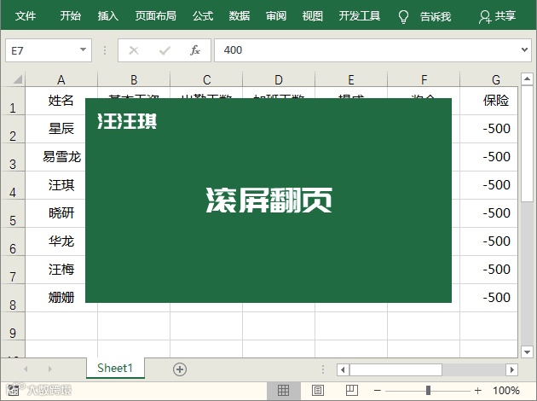Expand the formula bar chevron
The height and width of the screenshot is (401, 537).
524,50
